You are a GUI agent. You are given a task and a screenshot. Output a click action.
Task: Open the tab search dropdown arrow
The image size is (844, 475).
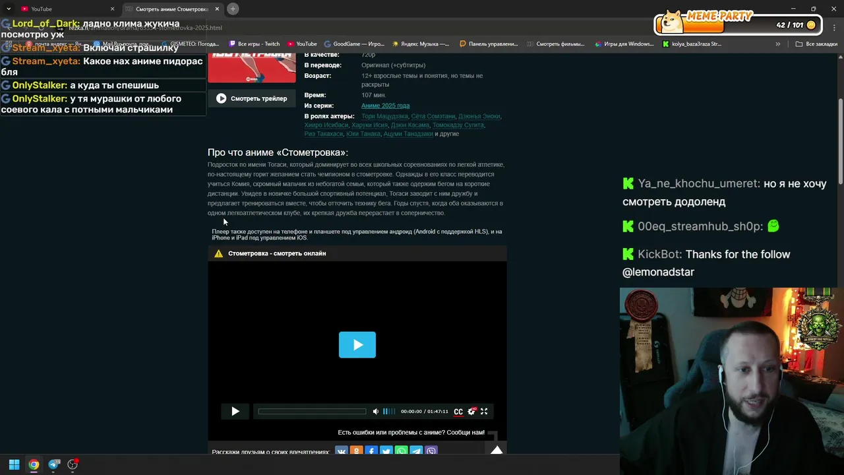[8, 9]
